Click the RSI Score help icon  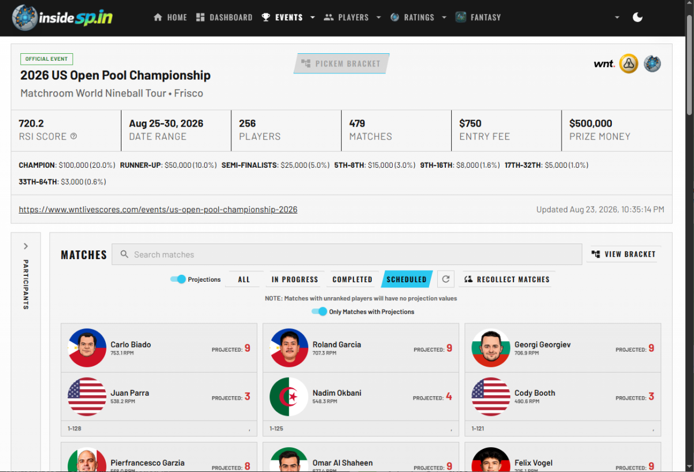tap(73, 137)
